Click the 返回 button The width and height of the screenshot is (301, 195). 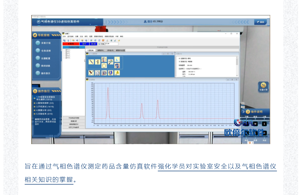point(261,22)
